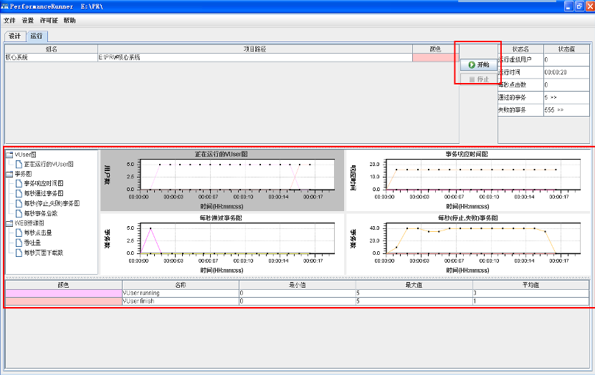Click the document icon beside 正在运行的VUser图
This screenshot has height=375, width=595.
(18, 164)
